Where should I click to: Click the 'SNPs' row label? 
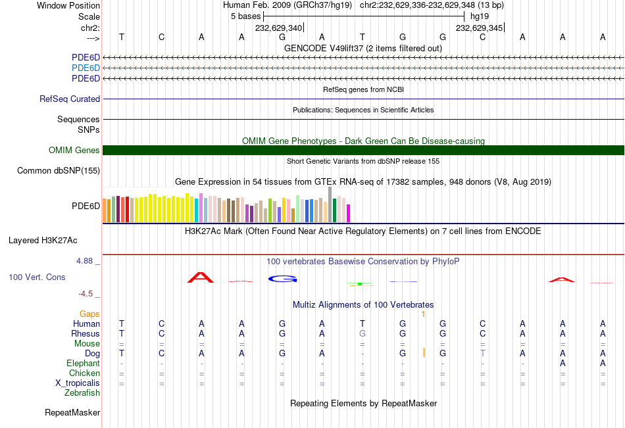(89, 130)
